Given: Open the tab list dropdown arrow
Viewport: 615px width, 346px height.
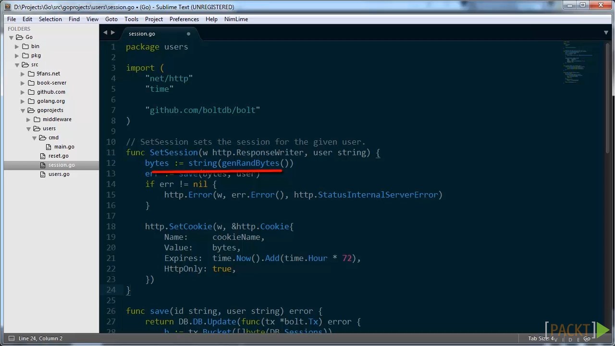Looking at the screenshot, I should tap(606, 33).
